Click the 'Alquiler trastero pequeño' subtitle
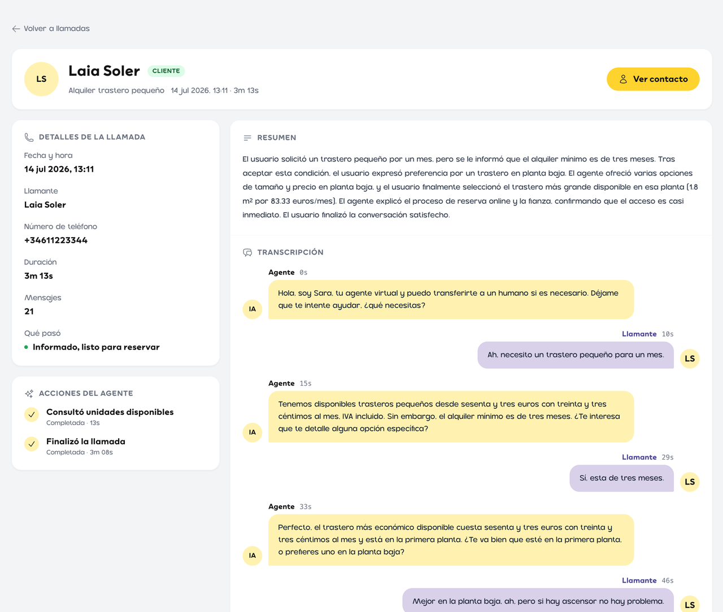Image resolution: width=723 pixels, height=612 pixels. [x=116, y=90]
